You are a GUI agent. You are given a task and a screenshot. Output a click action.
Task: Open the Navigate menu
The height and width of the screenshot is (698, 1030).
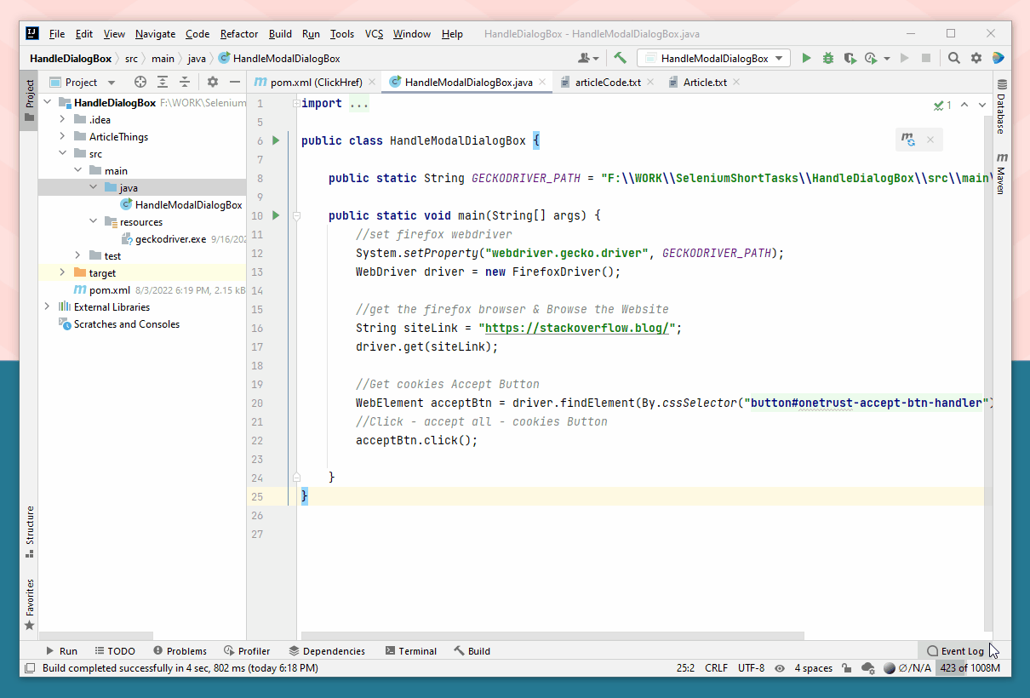[155, 34]
